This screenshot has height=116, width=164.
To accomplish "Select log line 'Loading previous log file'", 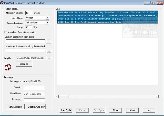I will click(108, 19).
